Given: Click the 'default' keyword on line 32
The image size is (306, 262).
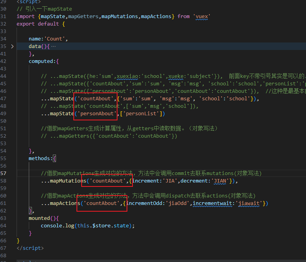Looking at the screenshot, I should click(x=49, y=24).
